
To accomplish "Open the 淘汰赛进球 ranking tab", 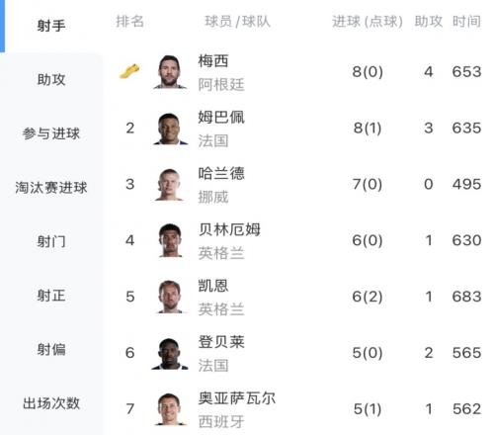I will click(x=51, y=188).
